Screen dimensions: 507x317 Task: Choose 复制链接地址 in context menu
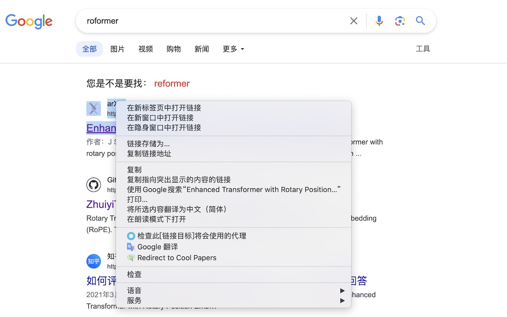pyautogui.click(x=149, y=154)
